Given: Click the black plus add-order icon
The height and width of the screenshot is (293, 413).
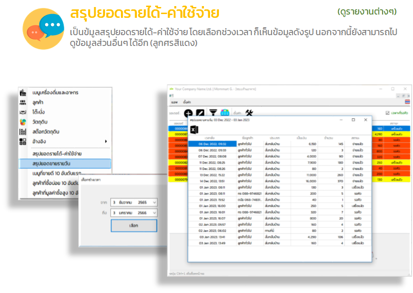Looking at the screenshot, I should click(188, 113).
